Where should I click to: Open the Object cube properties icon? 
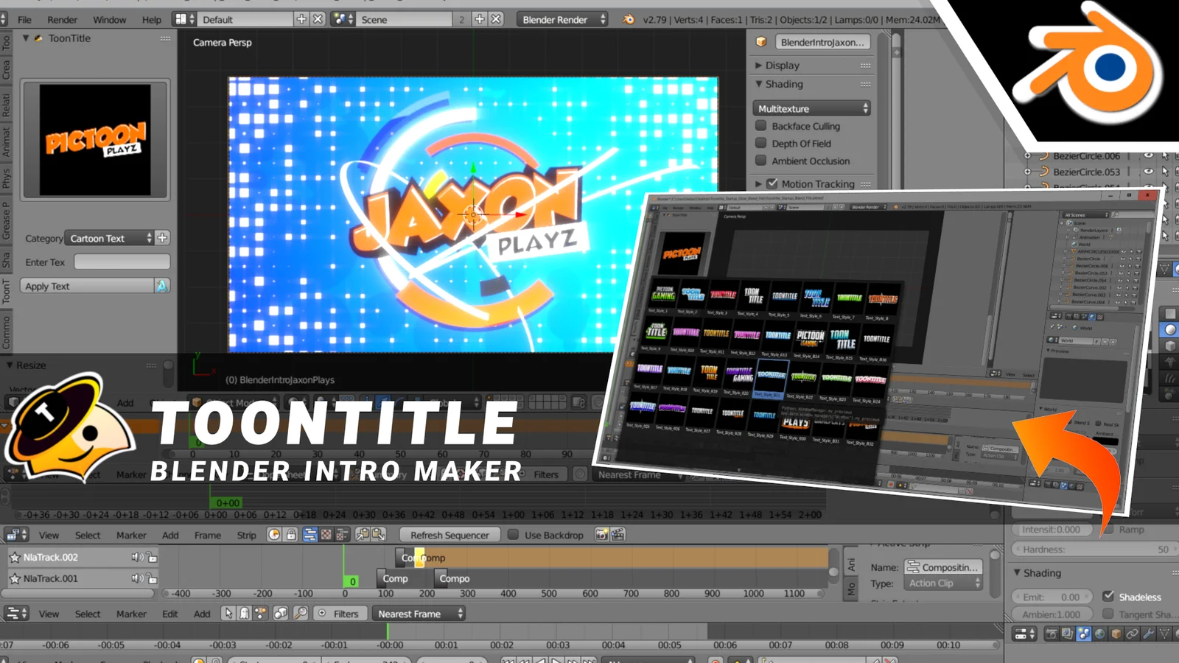1116,634
